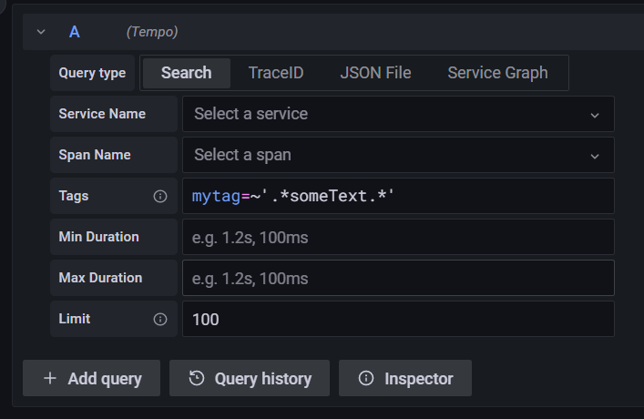
Task: Click the Inspector info circle icon
Action: 366,378
